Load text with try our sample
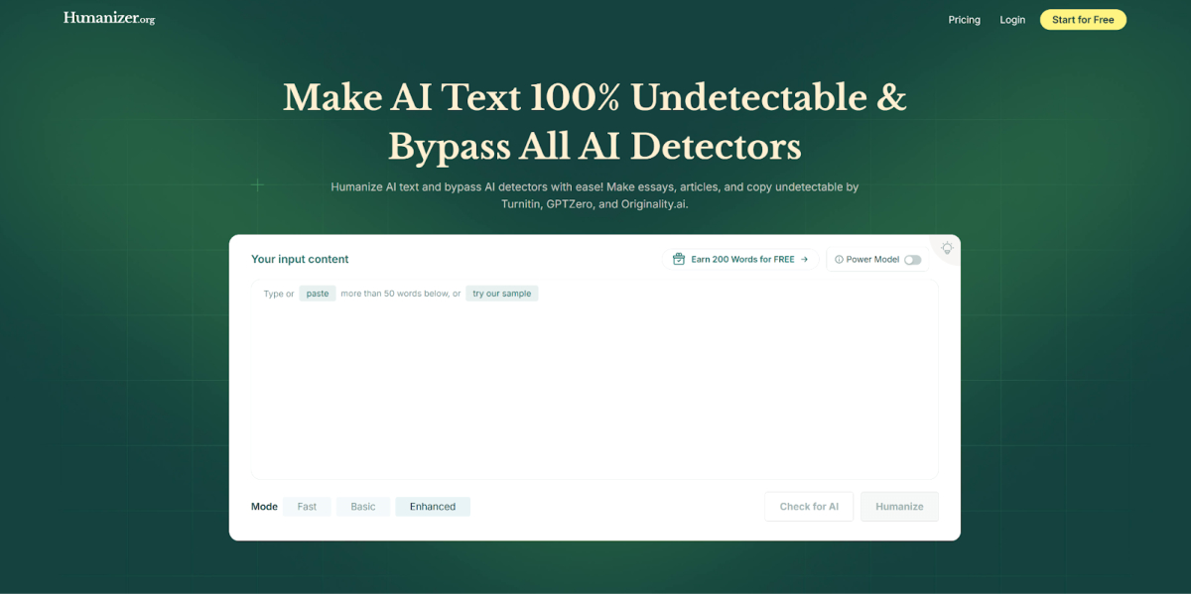The height and width of the screenshot is (594, 1191). click(x=502, y=294)
